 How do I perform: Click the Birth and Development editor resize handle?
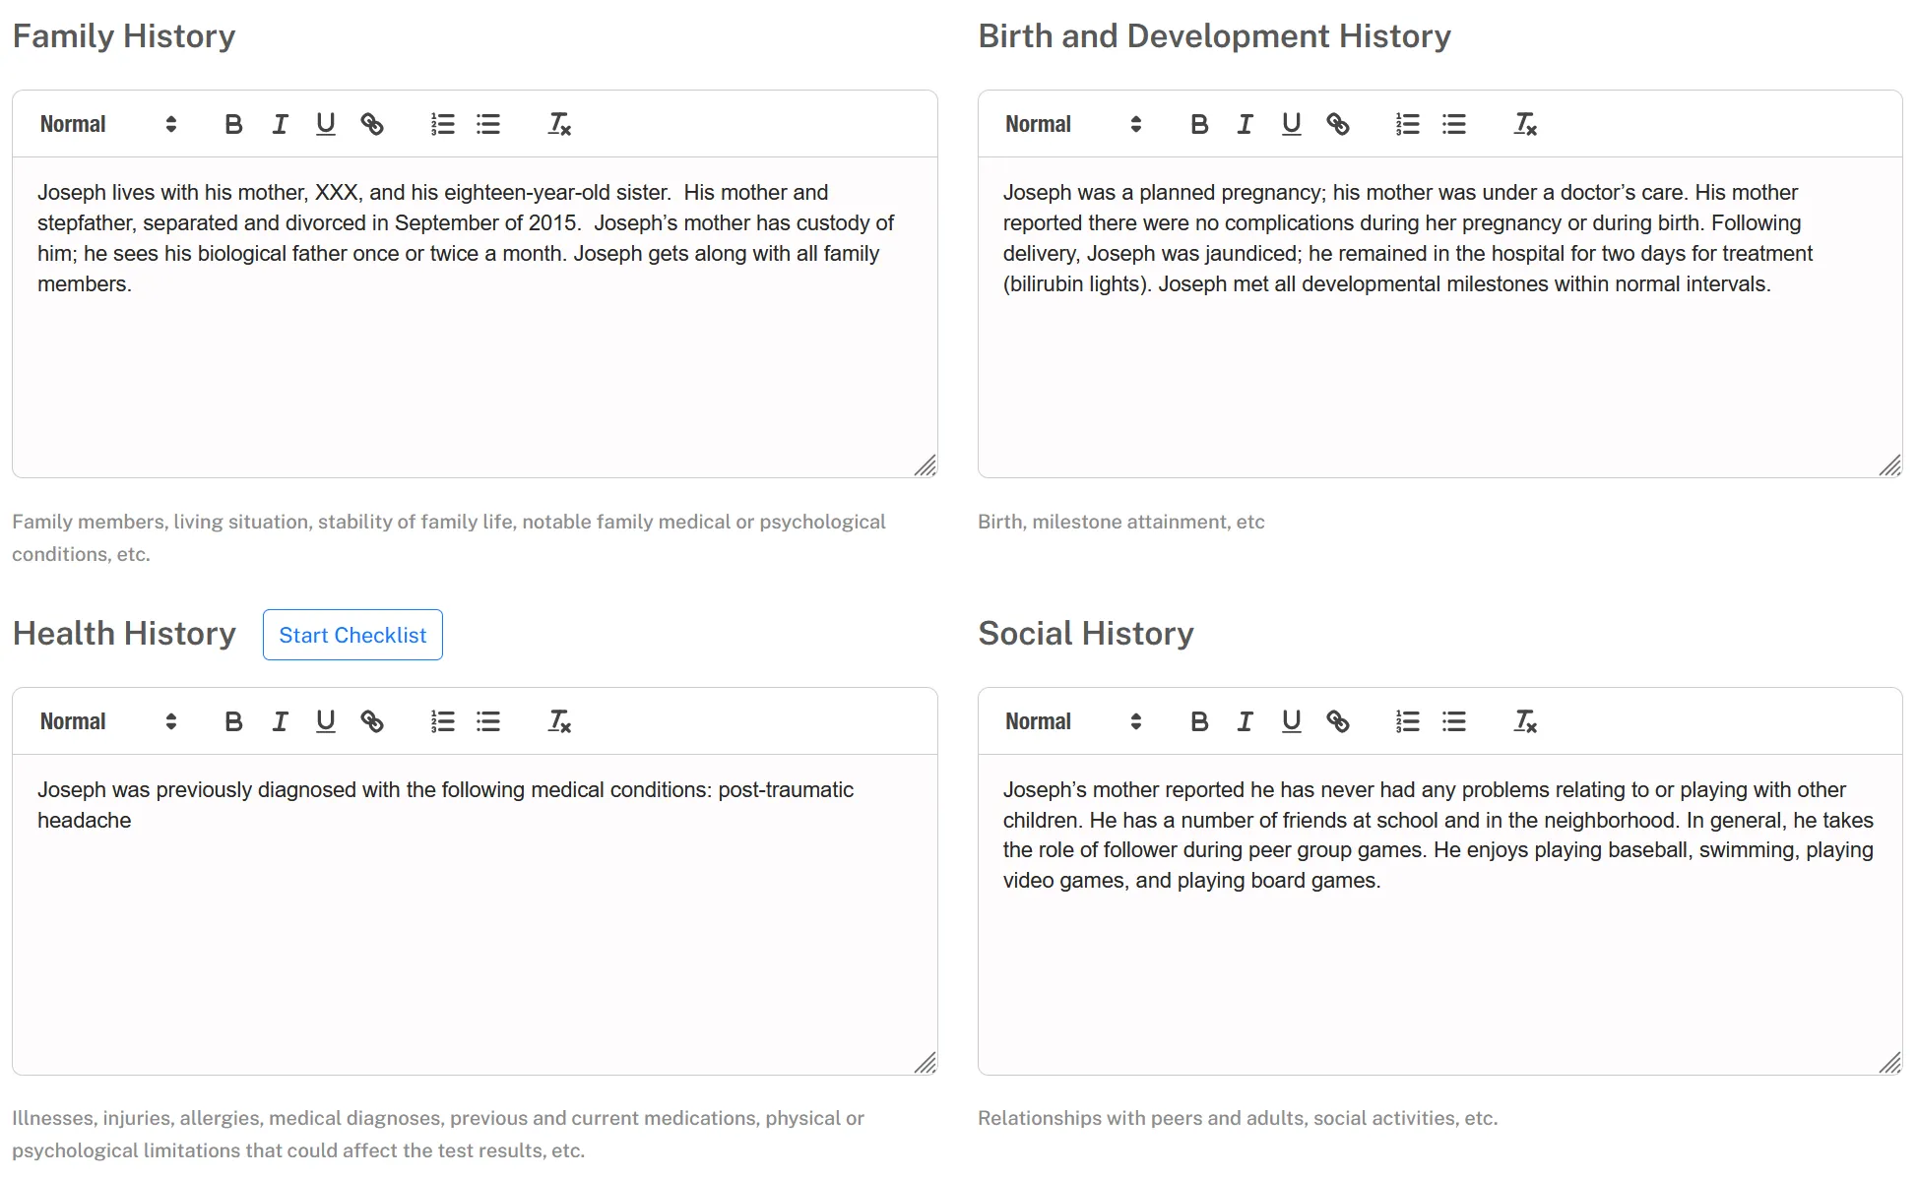[1890, 465]
